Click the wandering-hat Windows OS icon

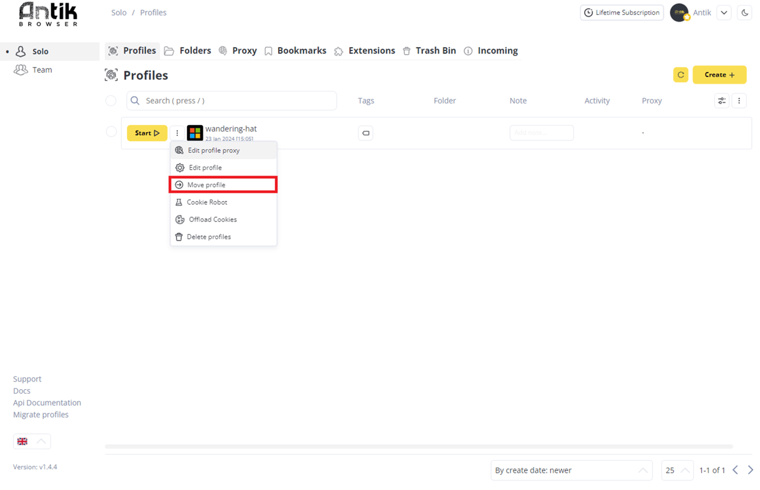[x=195, y=133]
